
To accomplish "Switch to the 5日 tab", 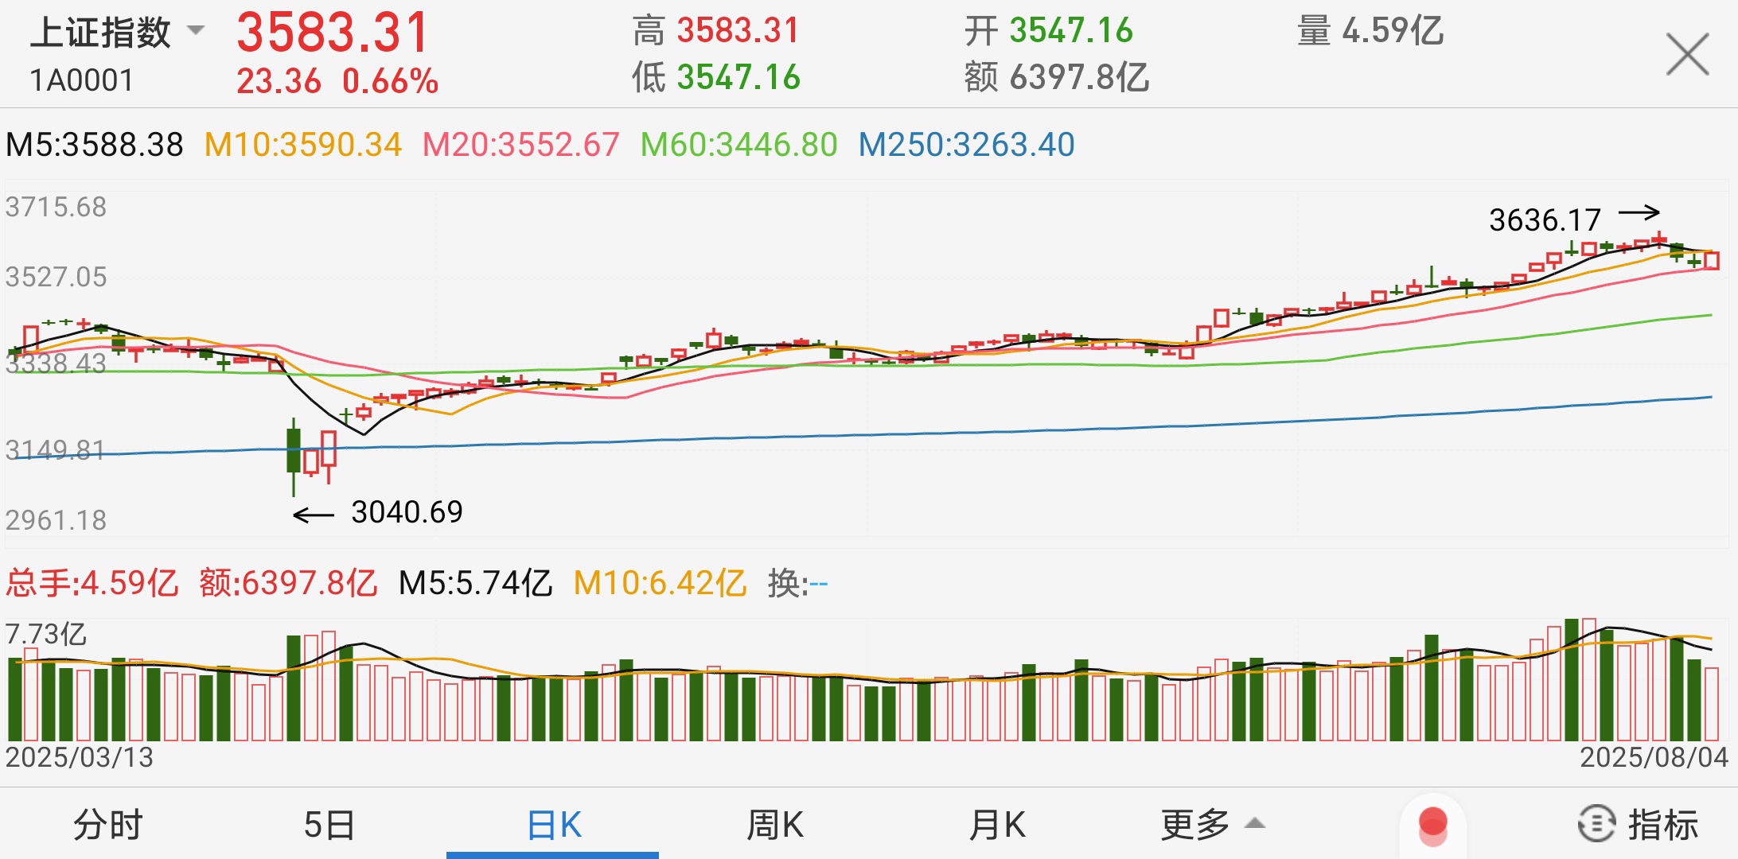I will (x=329, y=824).
